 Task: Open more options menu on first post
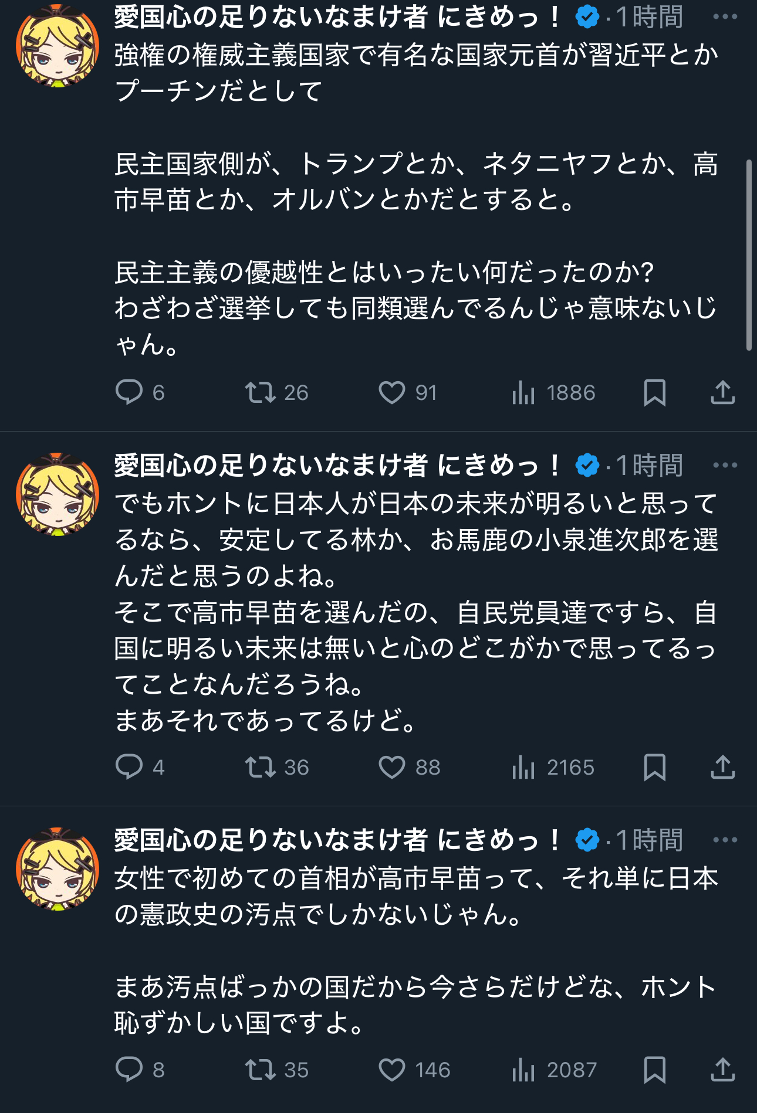click(725, 17)
